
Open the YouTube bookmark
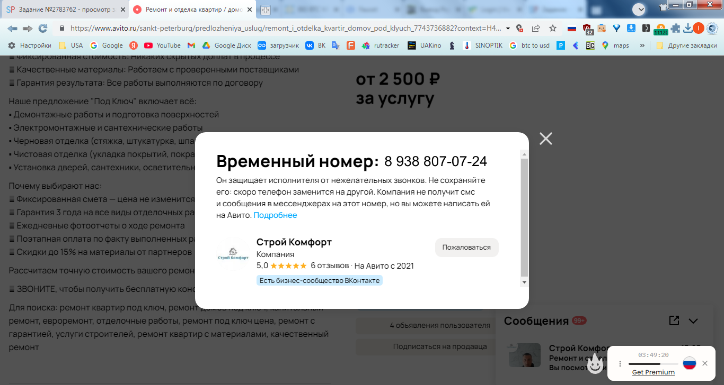pyautogui.click(x=162, y=45)
